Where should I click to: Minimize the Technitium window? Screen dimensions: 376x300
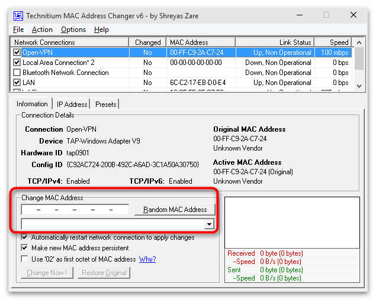tap(299, 15)
